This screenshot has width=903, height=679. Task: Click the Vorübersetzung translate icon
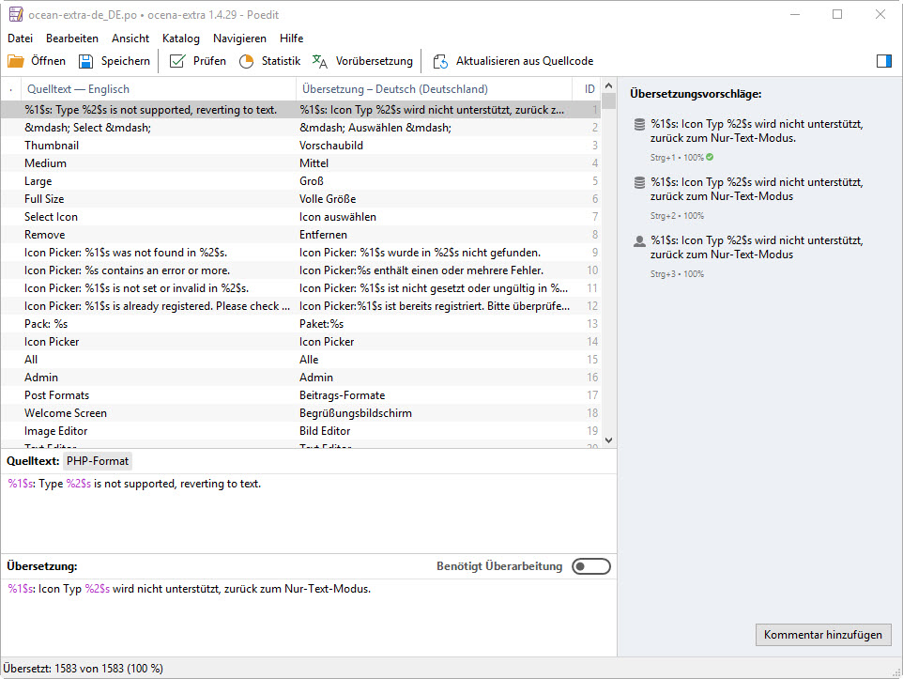pos(320,61)
